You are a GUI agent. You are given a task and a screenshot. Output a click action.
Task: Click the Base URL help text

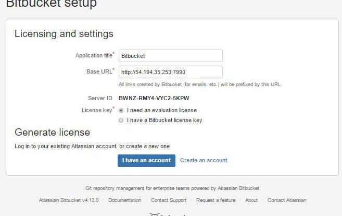click(200, 85)
